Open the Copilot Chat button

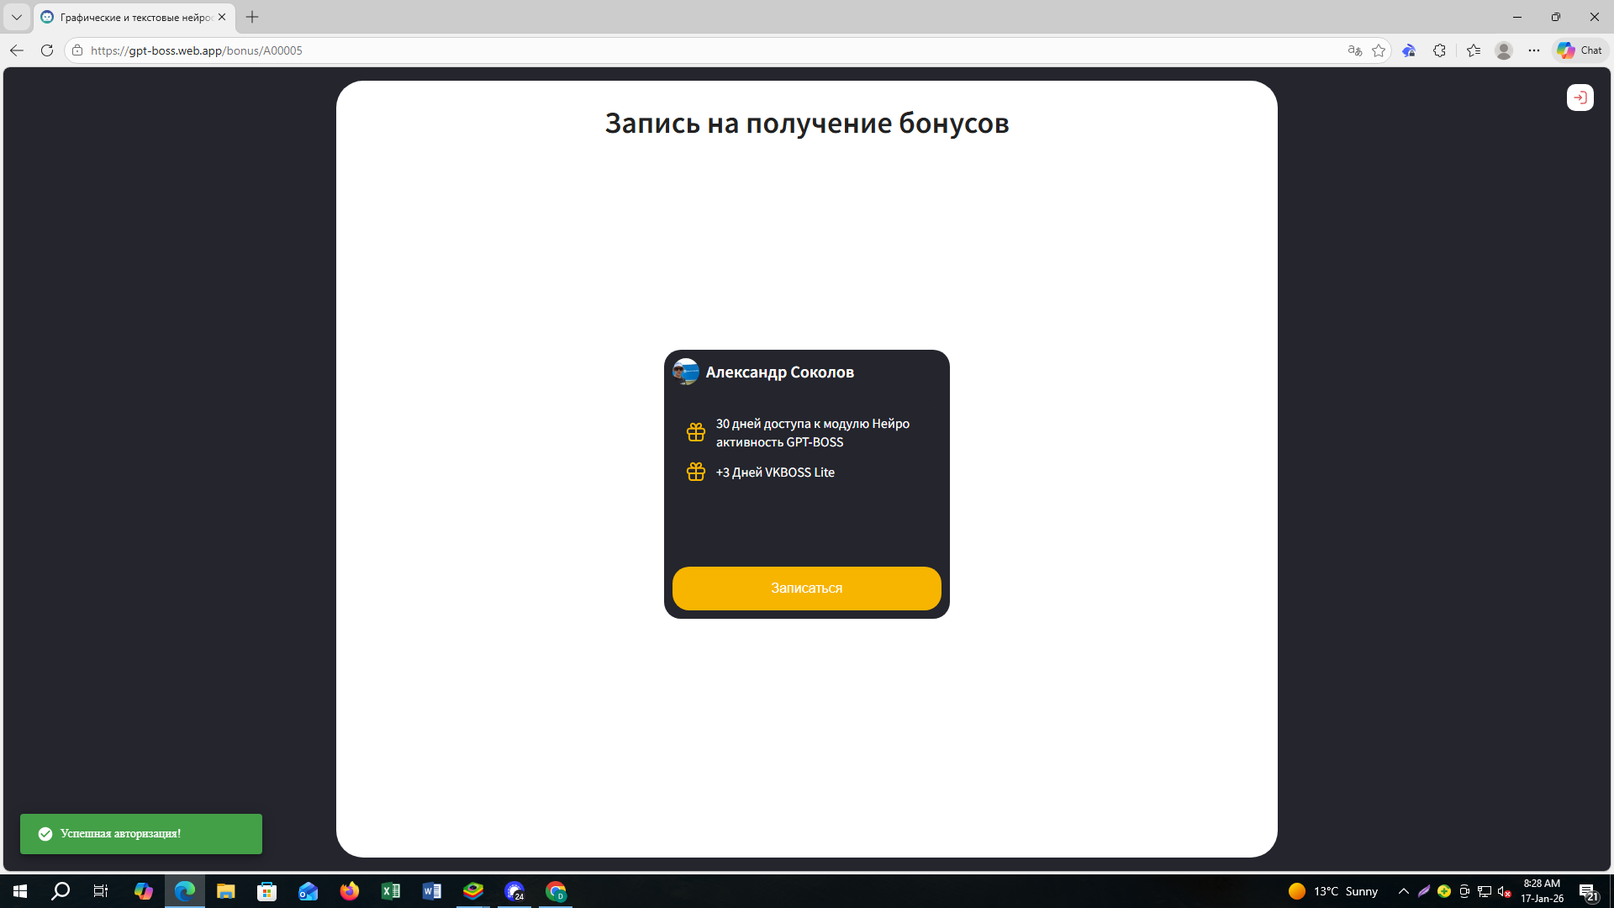pyautogui.click(x=1580, y=50)
